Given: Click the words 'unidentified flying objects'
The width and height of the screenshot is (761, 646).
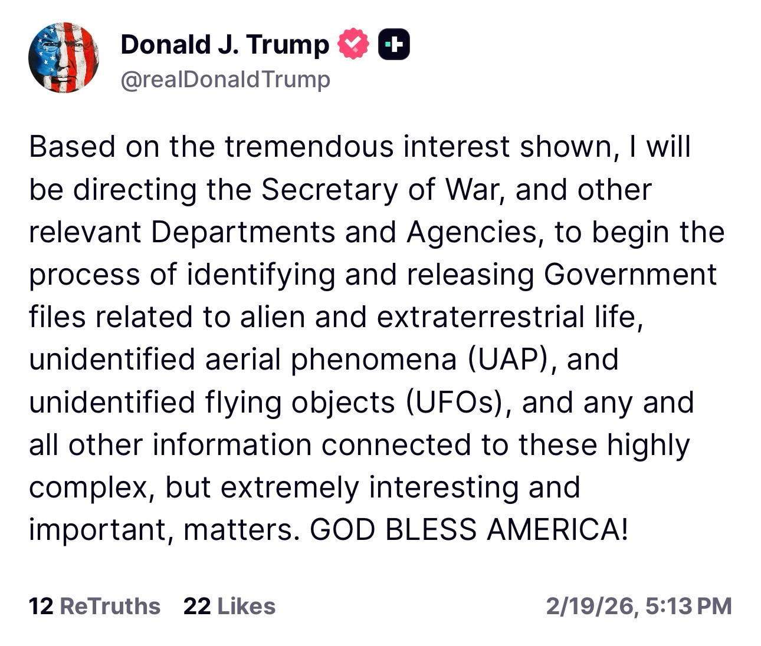Looking at the screenshot, I should pos(212,403).
